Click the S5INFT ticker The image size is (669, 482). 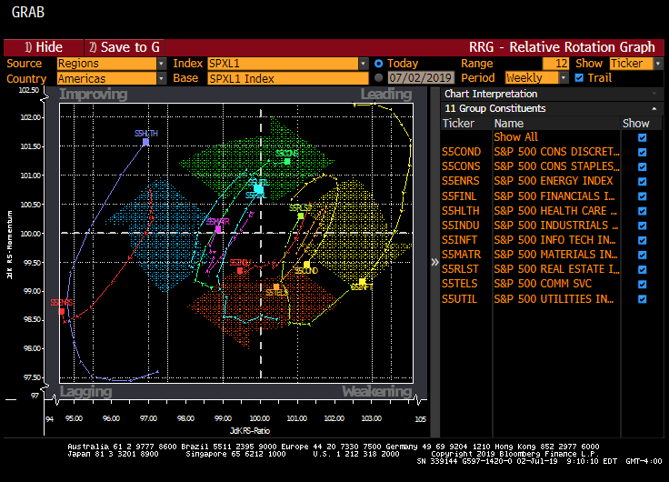(x=460, y=240)
